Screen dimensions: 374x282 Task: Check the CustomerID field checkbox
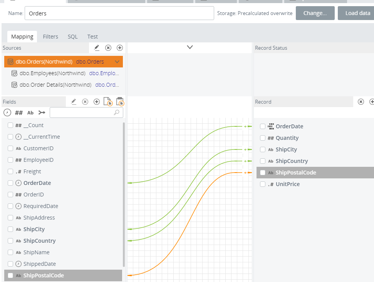10,148
